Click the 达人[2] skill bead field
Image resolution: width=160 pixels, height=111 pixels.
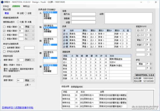(141, 30)
